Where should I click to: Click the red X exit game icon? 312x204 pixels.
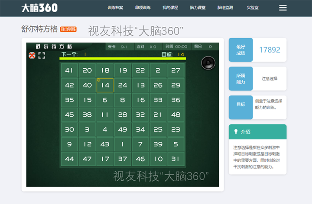point(32,55)
